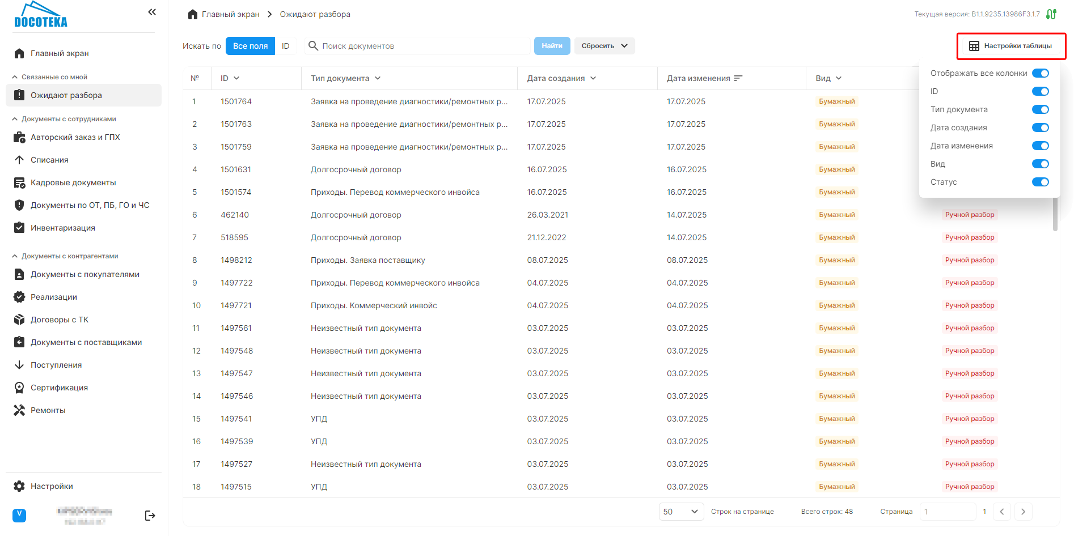Image resolution: width=1074 pixels, height=536 pixels.
Task: Click the Настройки таблицы button
Action: coord(1011,46)
